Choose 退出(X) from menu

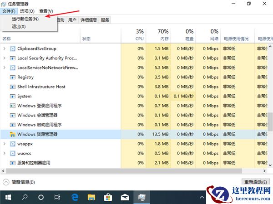(x=19, y=27)
